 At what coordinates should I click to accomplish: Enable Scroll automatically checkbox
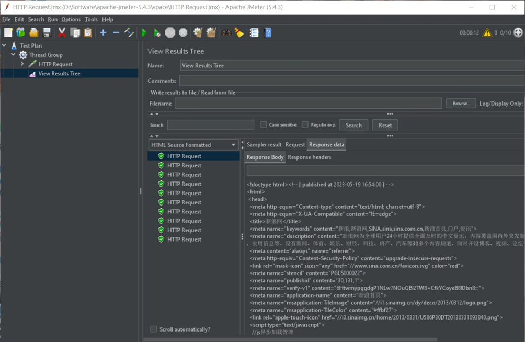pyautogui.click(x=153, y=329)
